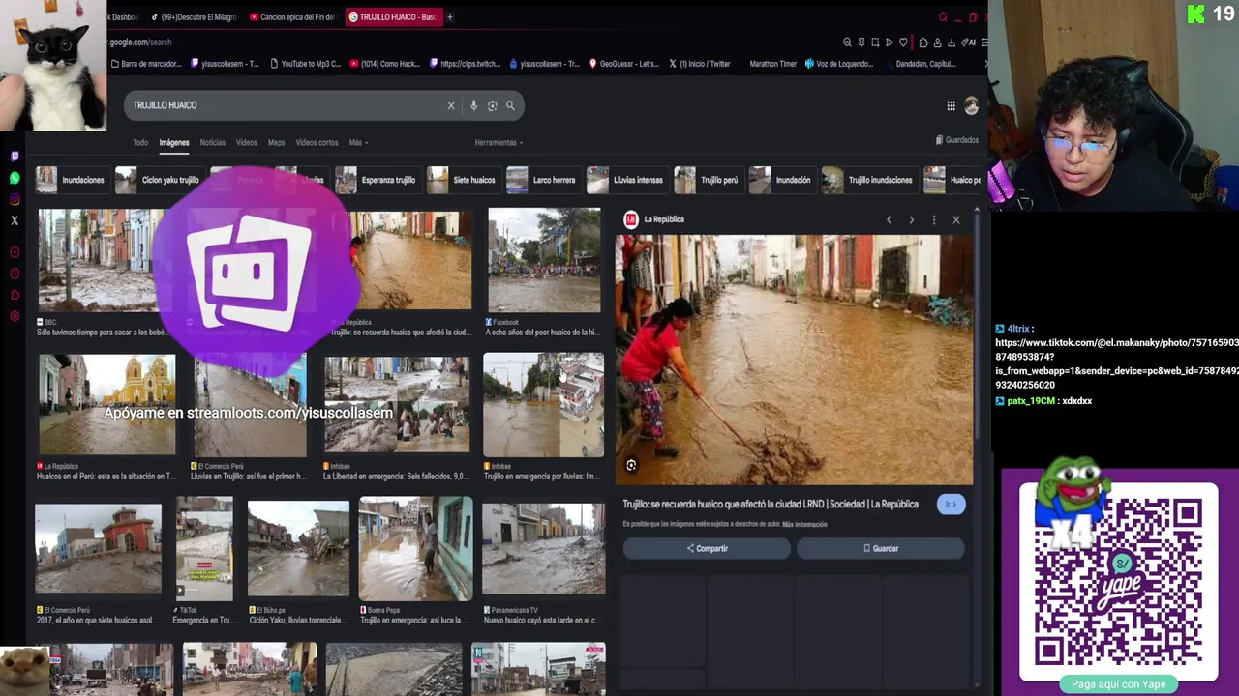The width and height of the screenshot is (1239, 696).
Task: Select the Esperanza trujillo filter chip
Action: click(x=377, y=180)
